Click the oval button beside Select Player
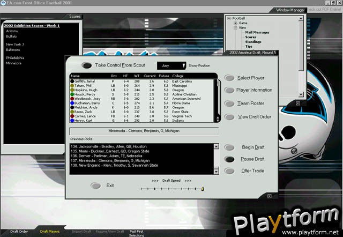Viewport: 343px width, 237px height. 229,78
